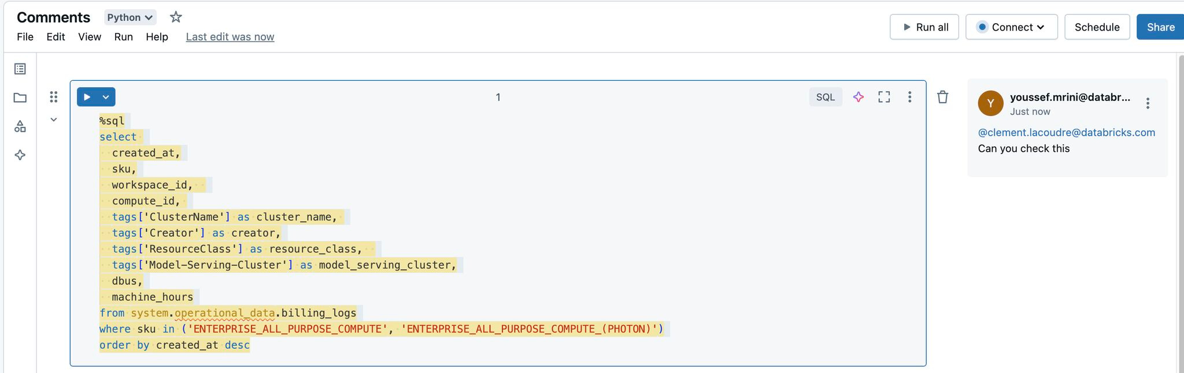The height and width of the screenshot is (373, 1184).
Task: Open the workspace folder browser icon
Action: pos(20,98)
